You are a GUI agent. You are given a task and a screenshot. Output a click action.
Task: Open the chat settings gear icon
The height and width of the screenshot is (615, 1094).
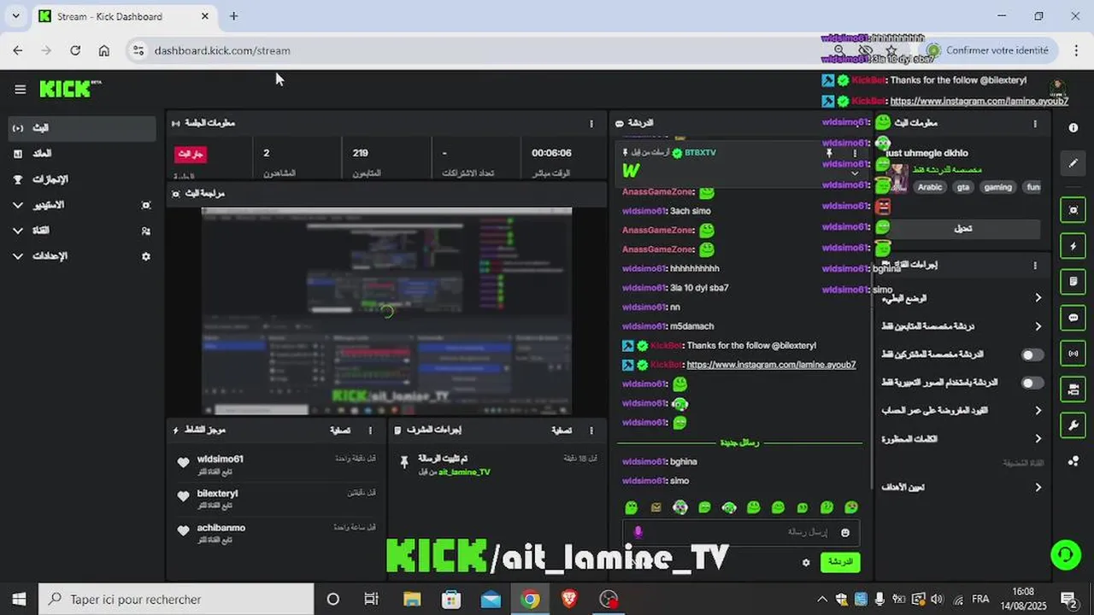pyautogui.click(x=805, y=563)
